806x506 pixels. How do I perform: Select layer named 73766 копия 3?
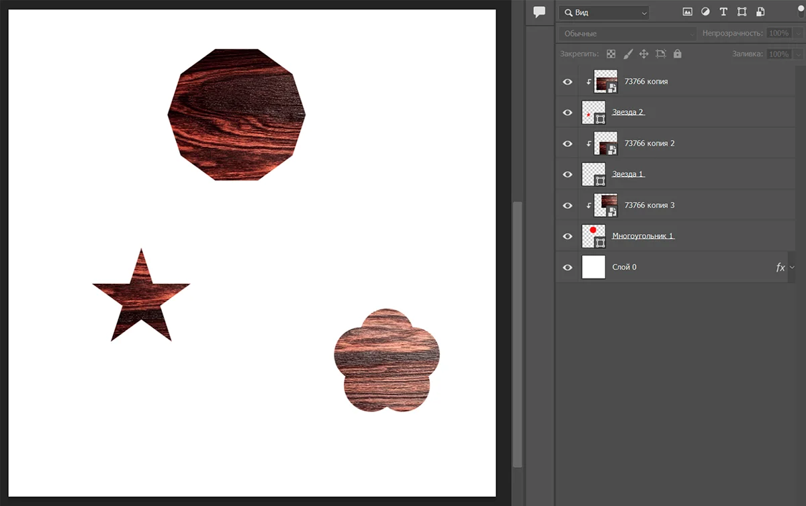650,205
